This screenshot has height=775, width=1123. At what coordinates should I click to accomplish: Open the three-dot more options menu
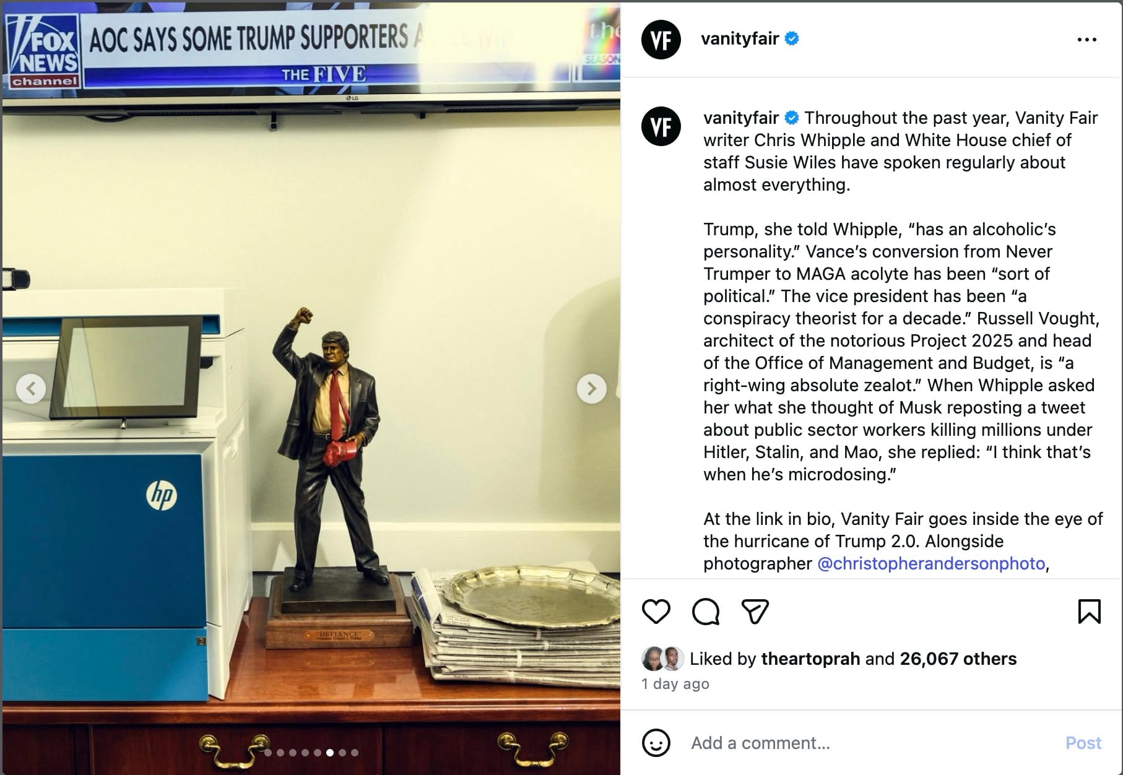click(1087, 40)
